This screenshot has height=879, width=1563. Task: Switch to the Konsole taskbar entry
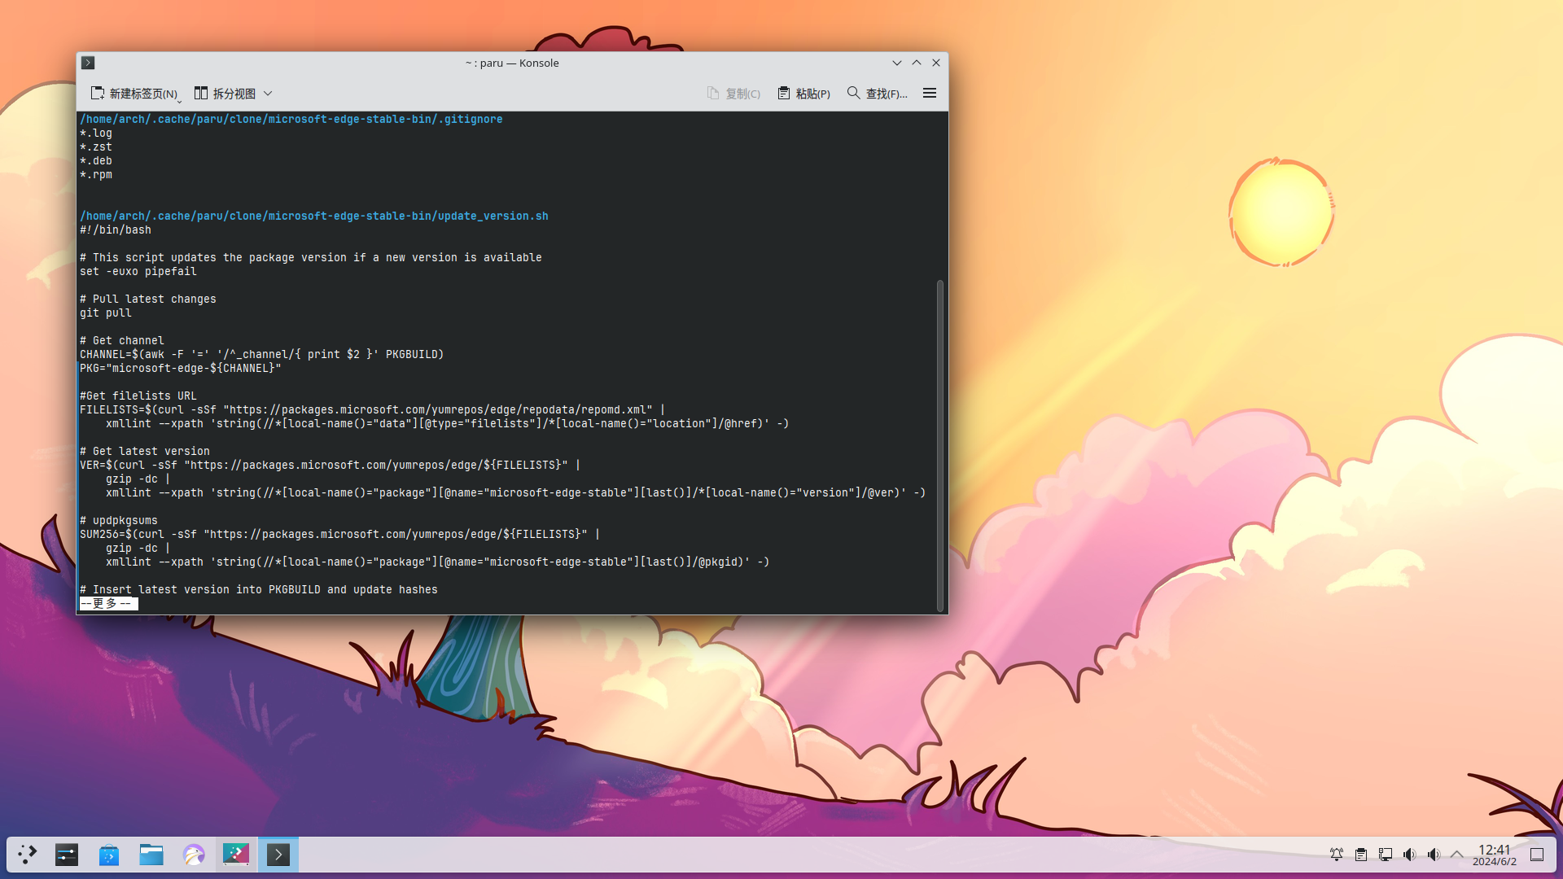tap(278, 855)
